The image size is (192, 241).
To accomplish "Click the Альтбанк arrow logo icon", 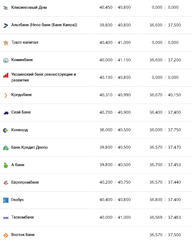I will tap(6, 25).
